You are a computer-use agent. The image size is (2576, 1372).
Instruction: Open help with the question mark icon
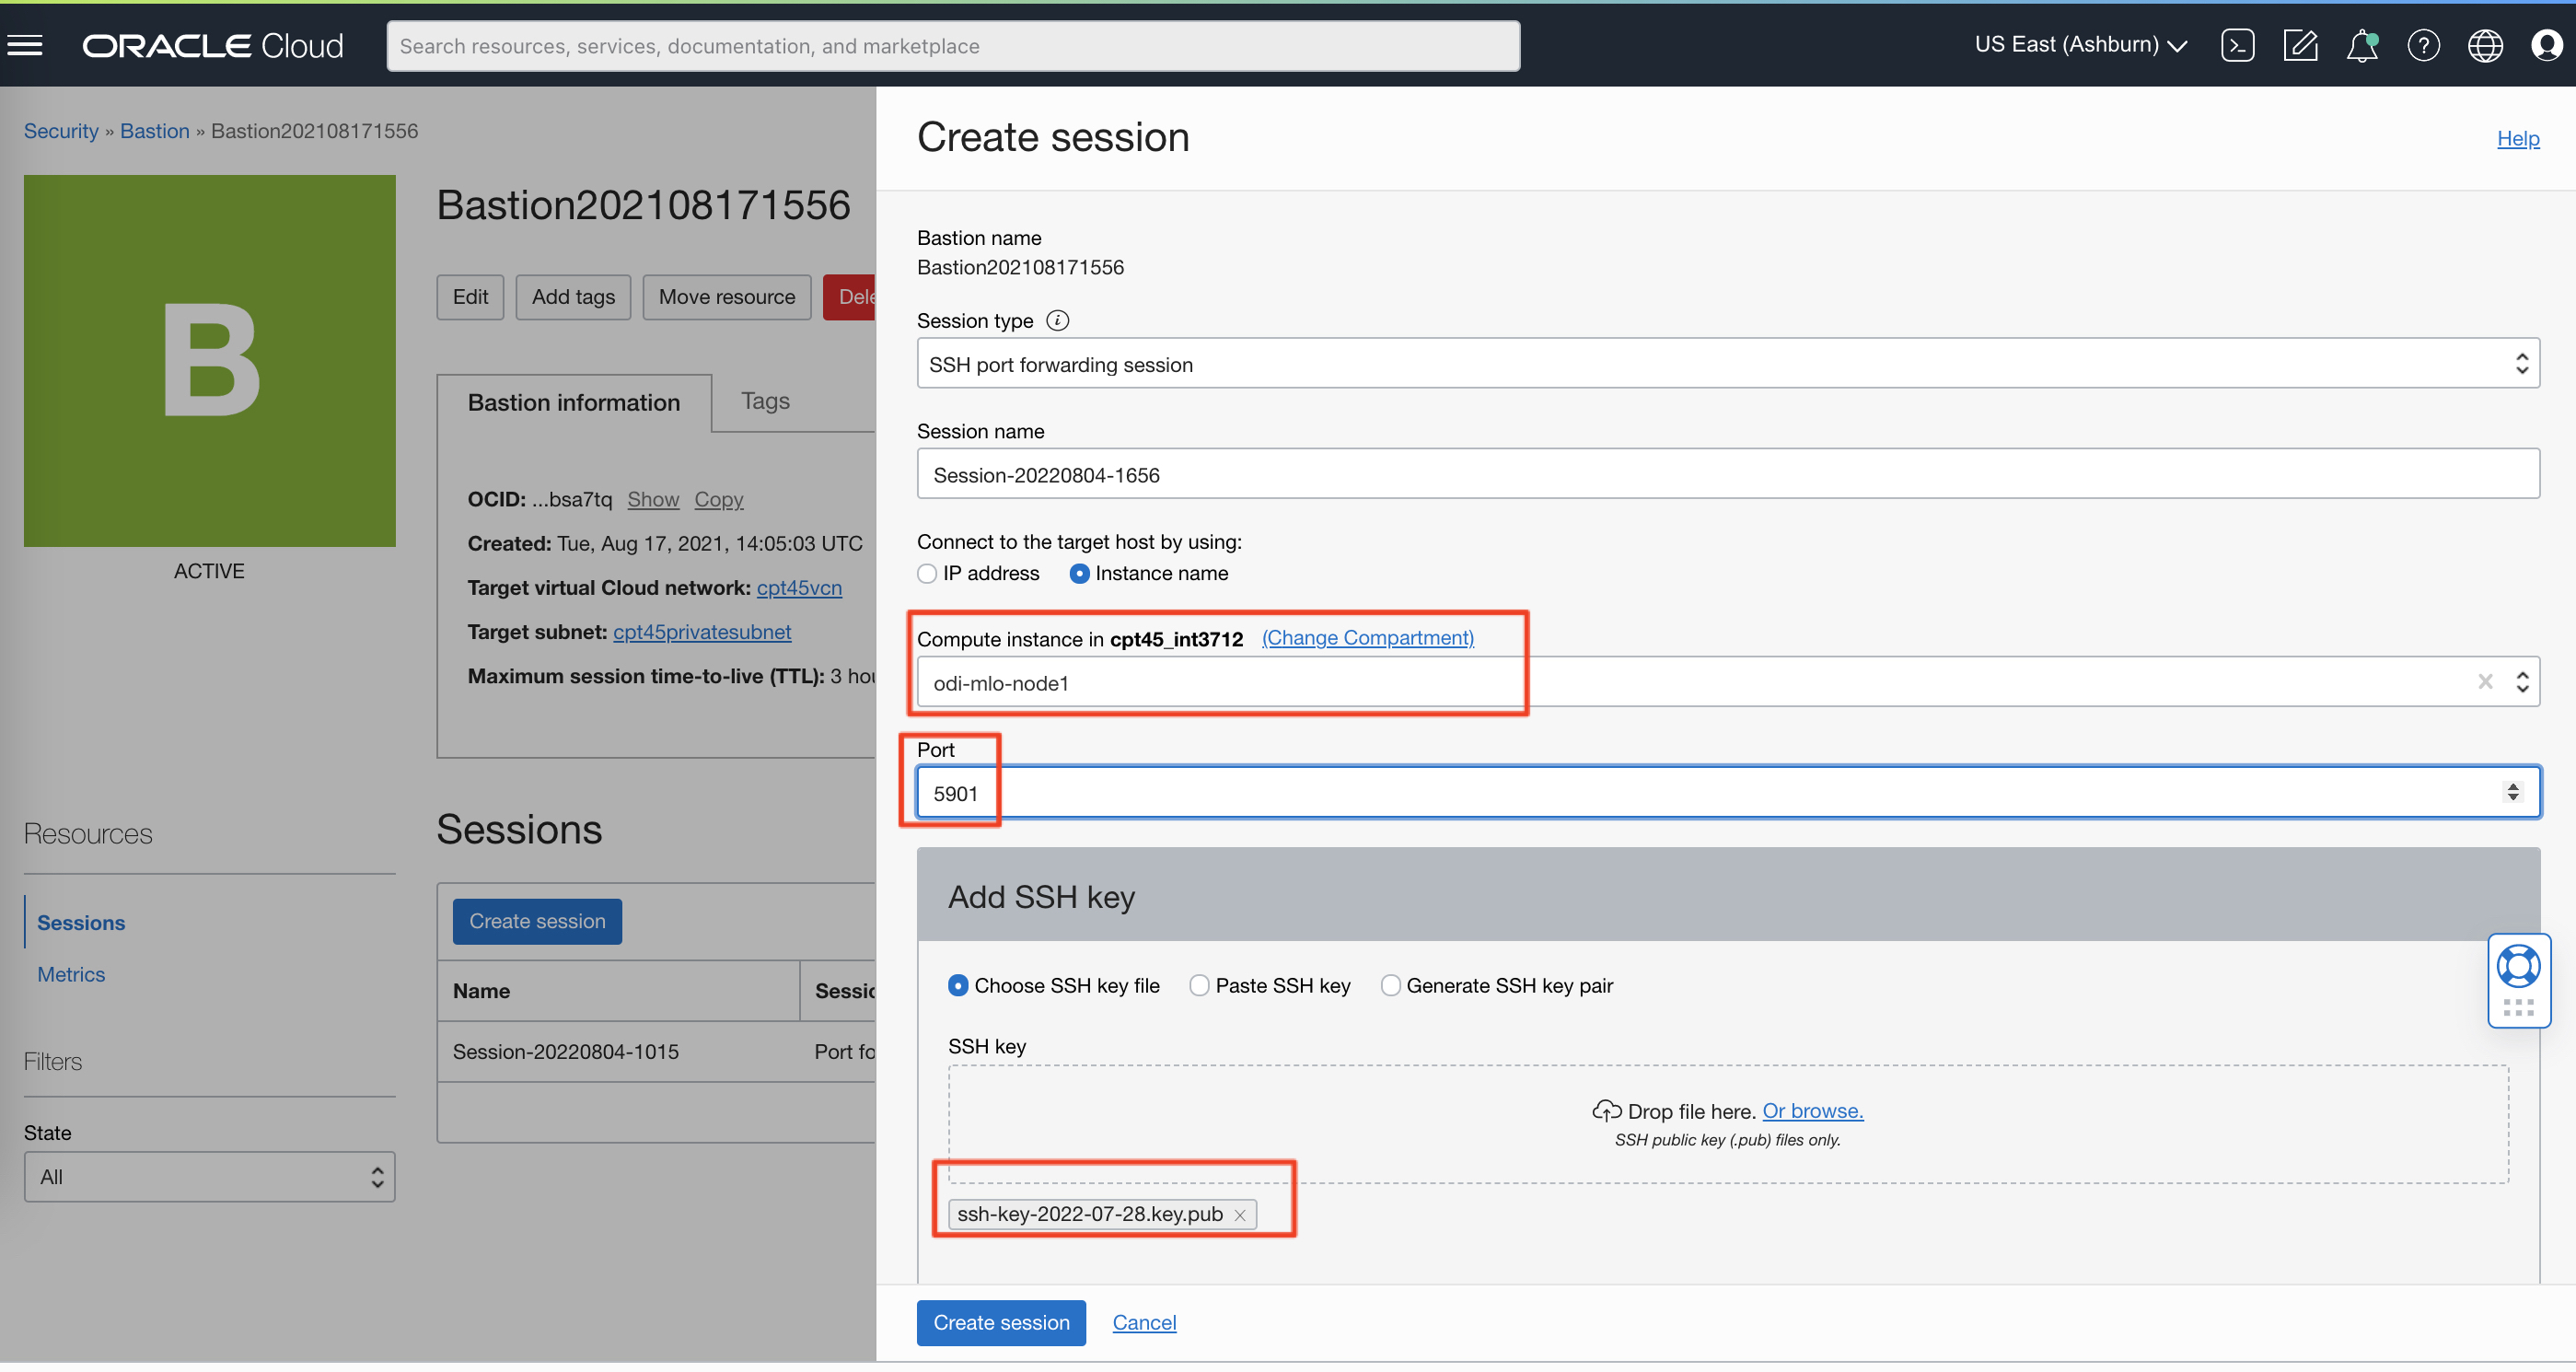click(x=2424, y=45)
